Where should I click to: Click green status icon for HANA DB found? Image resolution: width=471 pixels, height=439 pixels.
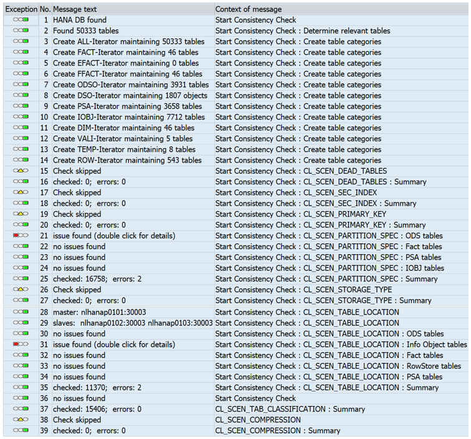[x=24, y=20]
